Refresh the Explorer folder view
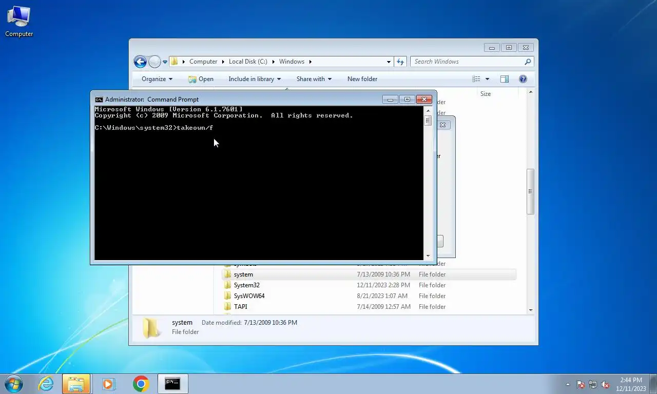 pyautogui.click(x=400, y=62)
